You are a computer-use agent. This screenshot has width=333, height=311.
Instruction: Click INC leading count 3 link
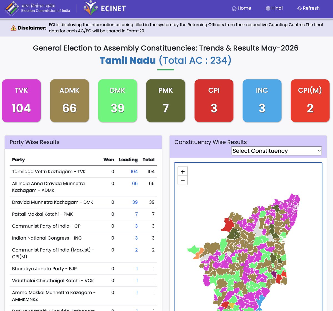point(137,238)
